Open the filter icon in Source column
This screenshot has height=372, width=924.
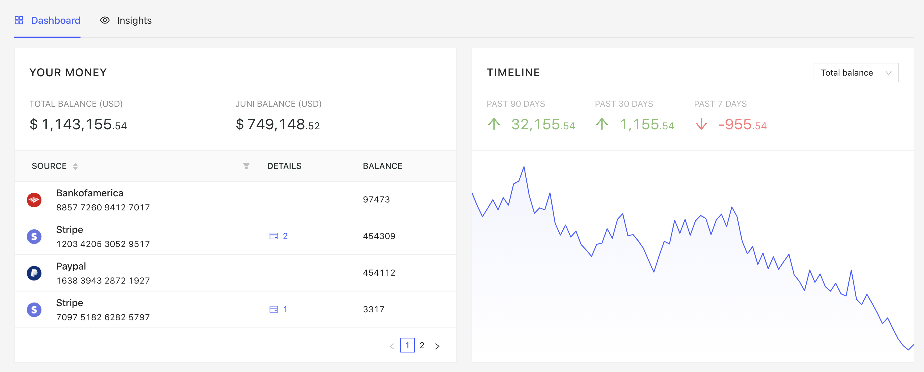(x=246, y=166)
